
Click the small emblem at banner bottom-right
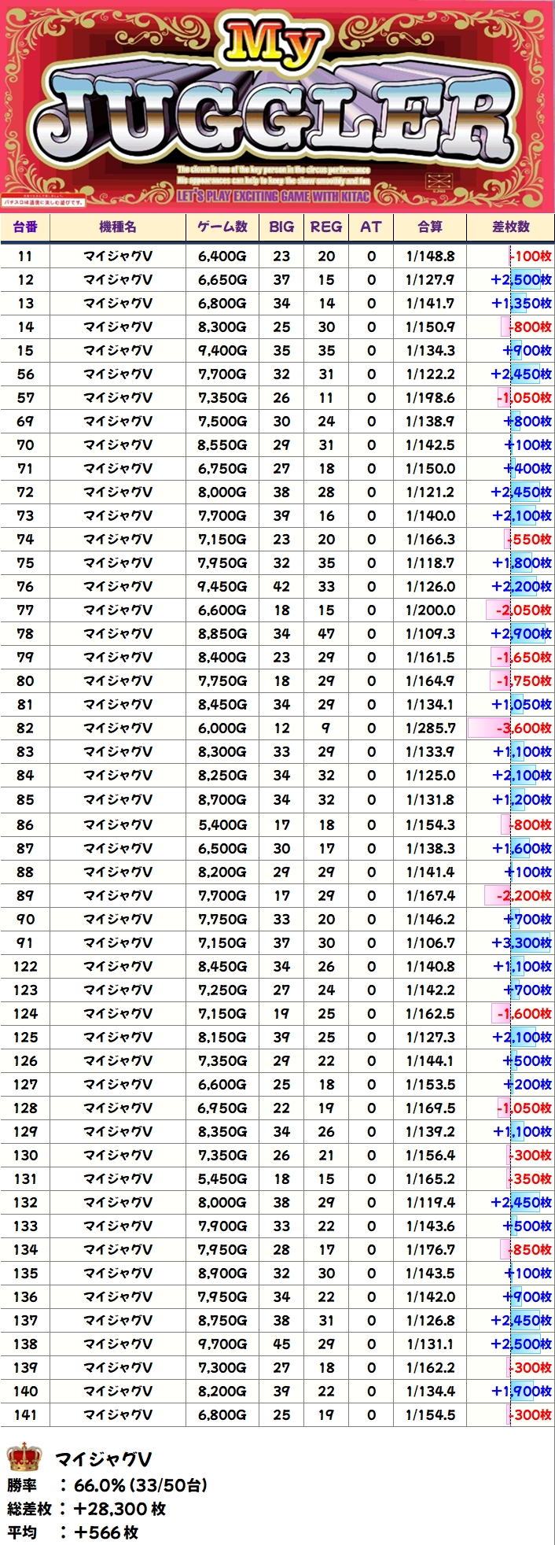click(x=436, y=183)
